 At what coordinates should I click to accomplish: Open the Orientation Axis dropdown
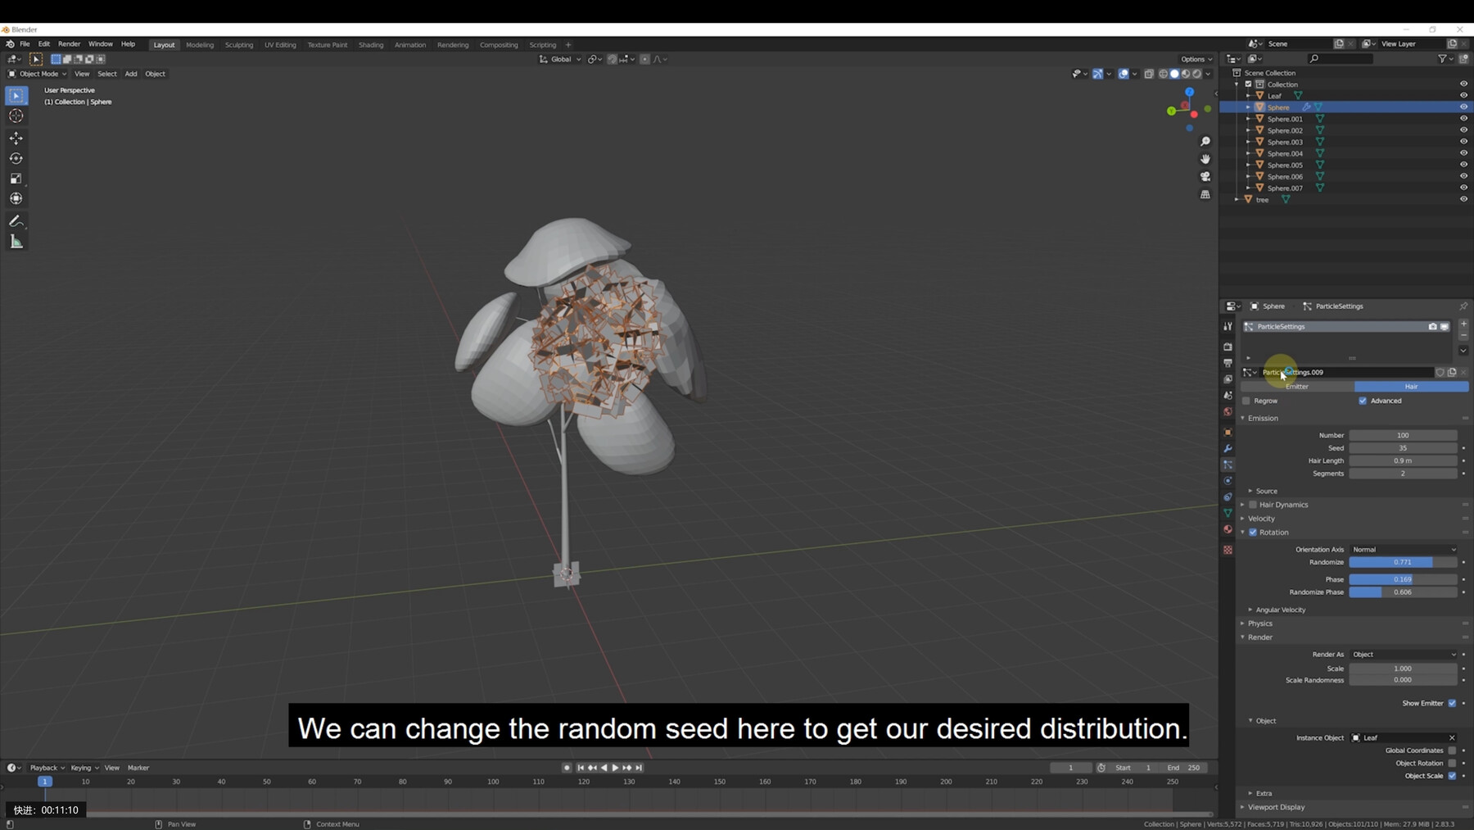pyautogui.click(x=1404, y=550)
